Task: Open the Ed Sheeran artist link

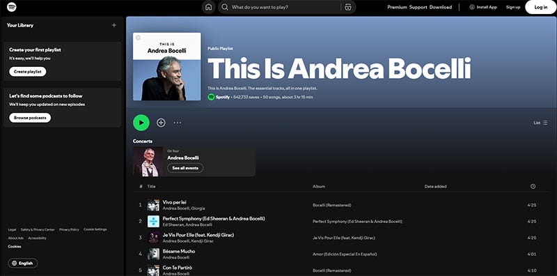Action: coord(173,225)
